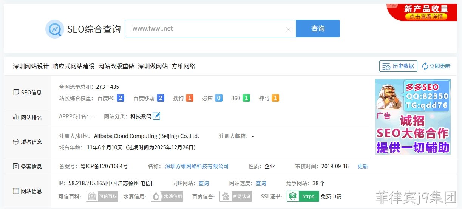The width and height of the screenshot is (462, 209).
Task: Click 更新 link next to 审核时间
Action: 363,166
